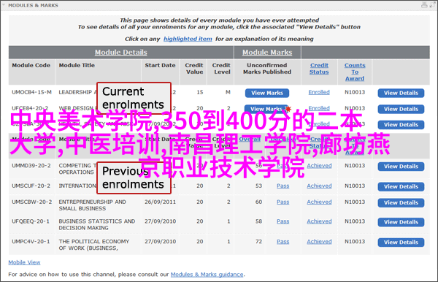Click the Counts To Award header link
This screenshot has height=282, width=438.
[x=355, y=72]
